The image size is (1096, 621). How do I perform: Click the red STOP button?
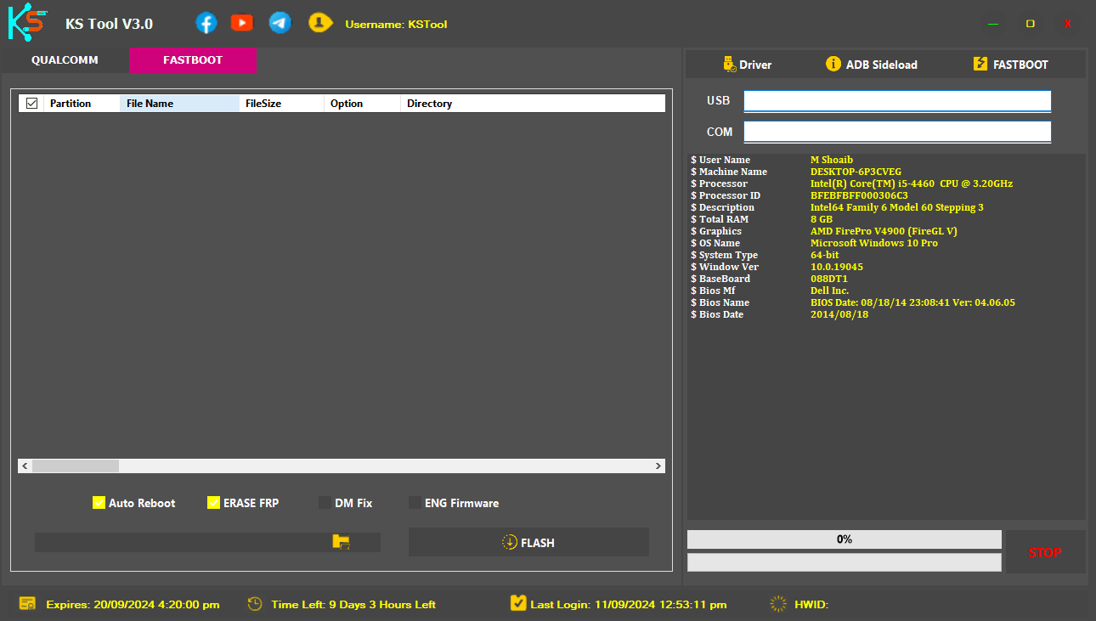(1045, 552)
